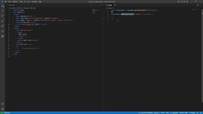Switch to the index.html tab
This screenshot has width=203, height=114.
[11, 5]
